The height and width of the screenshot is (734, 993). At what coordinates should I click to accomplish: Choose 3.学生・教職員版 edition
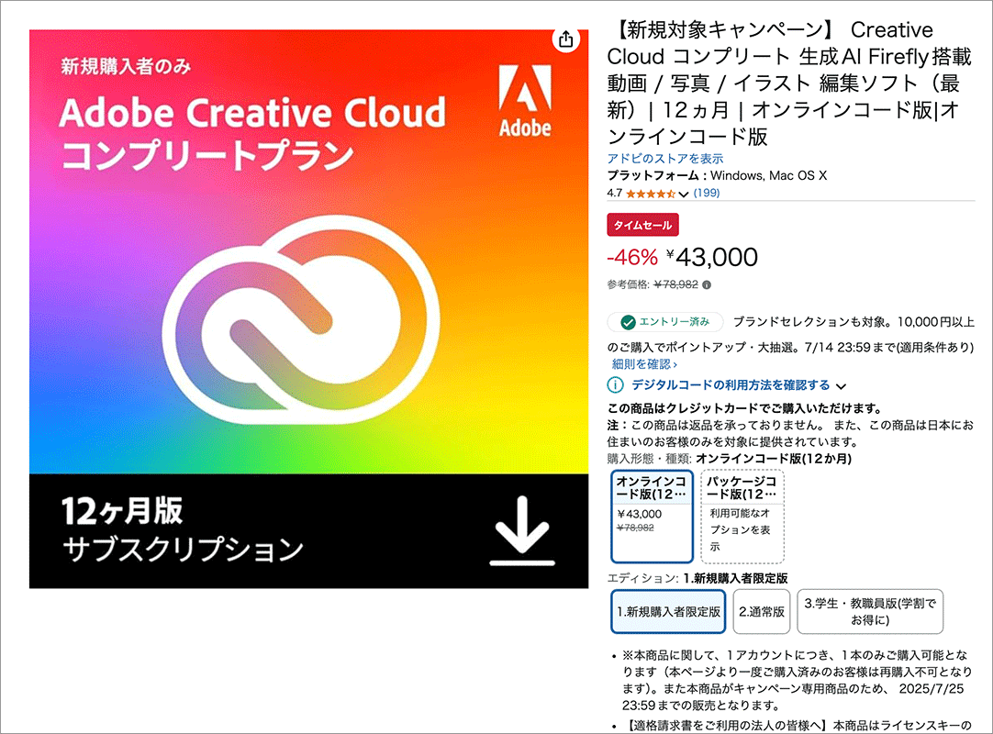(x=870, y=612)
